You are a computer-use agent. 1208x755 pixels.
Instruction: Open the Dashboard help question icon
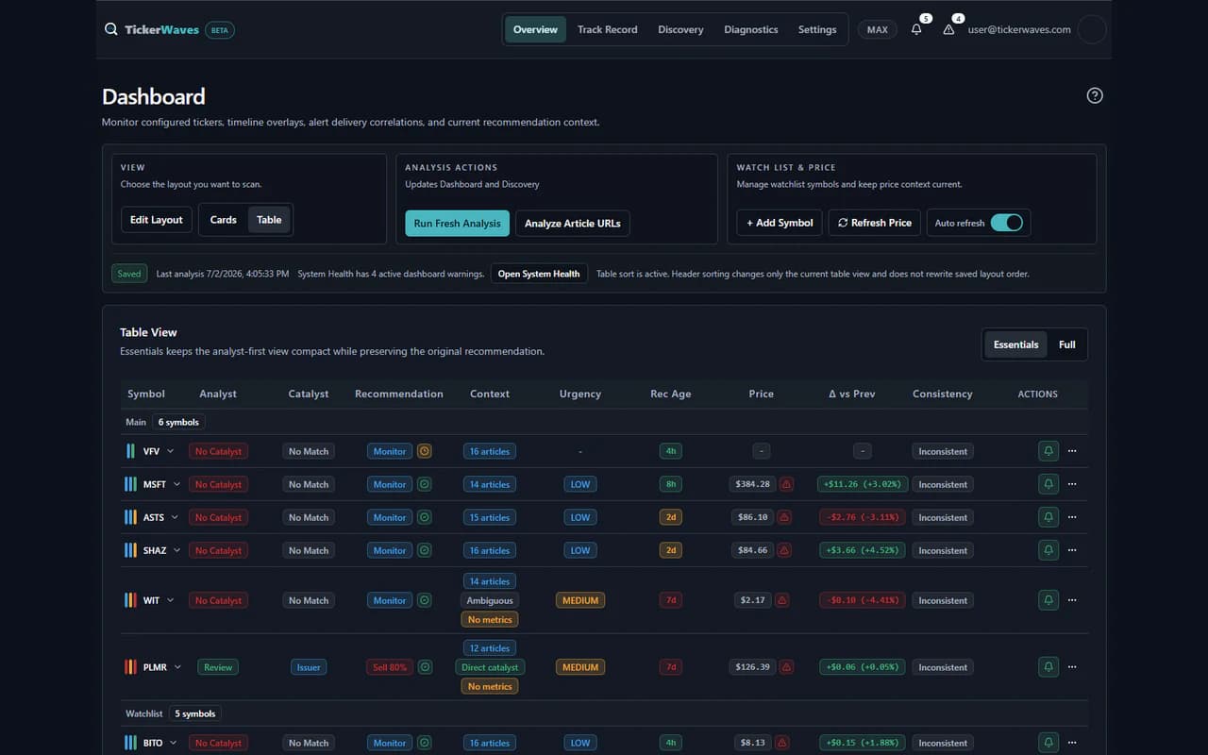point(1095,95)
